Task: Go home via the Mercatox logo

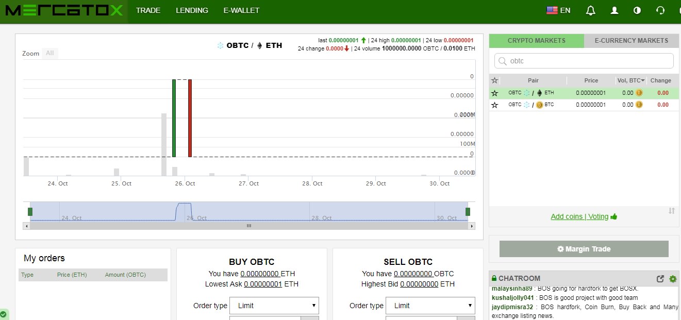Action: (64, 10)
